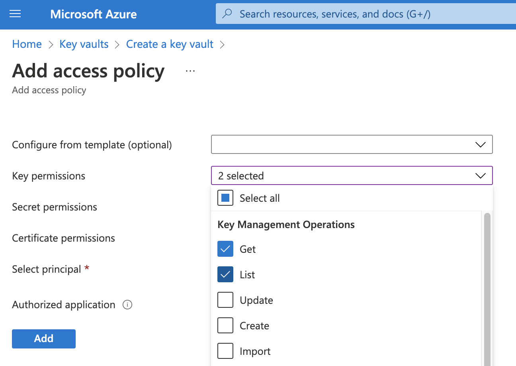This screenshot has width=516, height=366.
Task: Expand the Configure from template dropdown
Action: tap(352, 144)
